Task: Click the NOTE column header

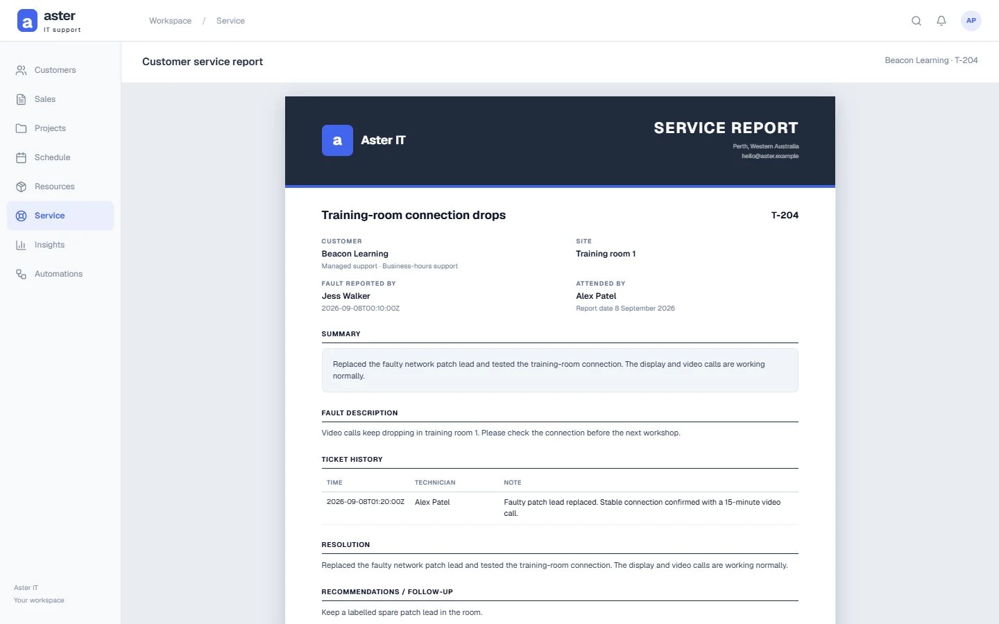Action: 513,483
